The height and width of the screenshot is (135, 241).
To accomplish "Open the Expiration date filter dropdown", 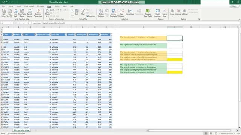I will [x=50, y=34].
